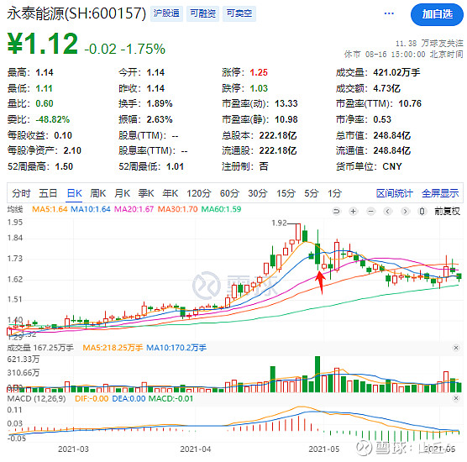
Task: Zoom in chart with plus icon
Action: pyautogui.click(x=354, y=212)
